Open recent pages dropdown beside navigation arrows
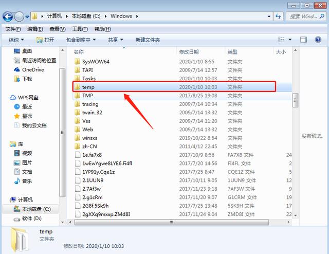 pos(27,16)
